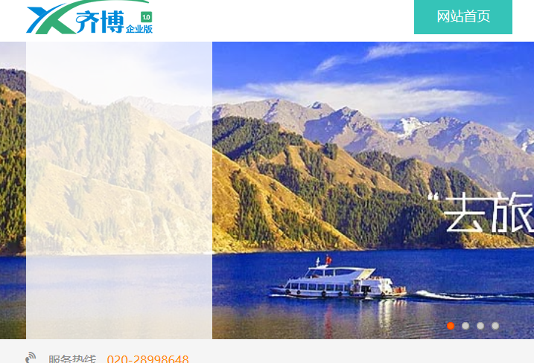Click the red flag atop the boat
Screen dimensions: 534x363
click(328, 260)
